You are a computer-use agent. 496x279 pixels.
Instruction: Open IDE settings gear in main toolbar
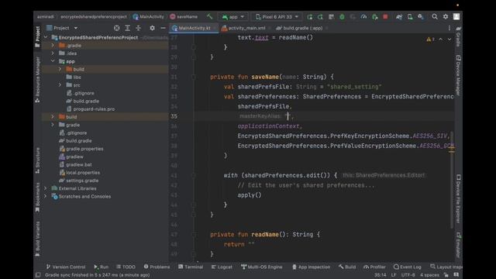446,16
